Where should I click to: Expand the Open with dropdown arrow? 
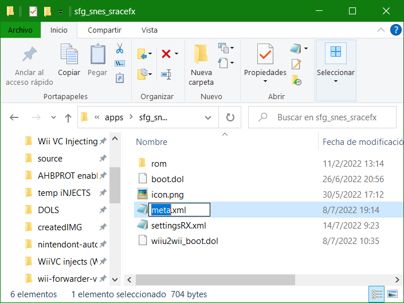coord(306,48)
